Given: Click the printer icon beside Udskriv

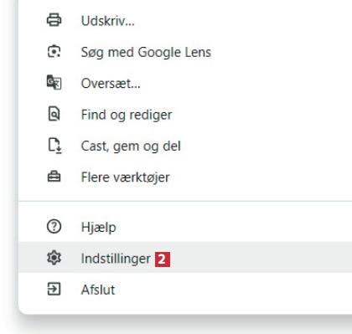Looking at the screenshot, I should click(x=54, y=20).
